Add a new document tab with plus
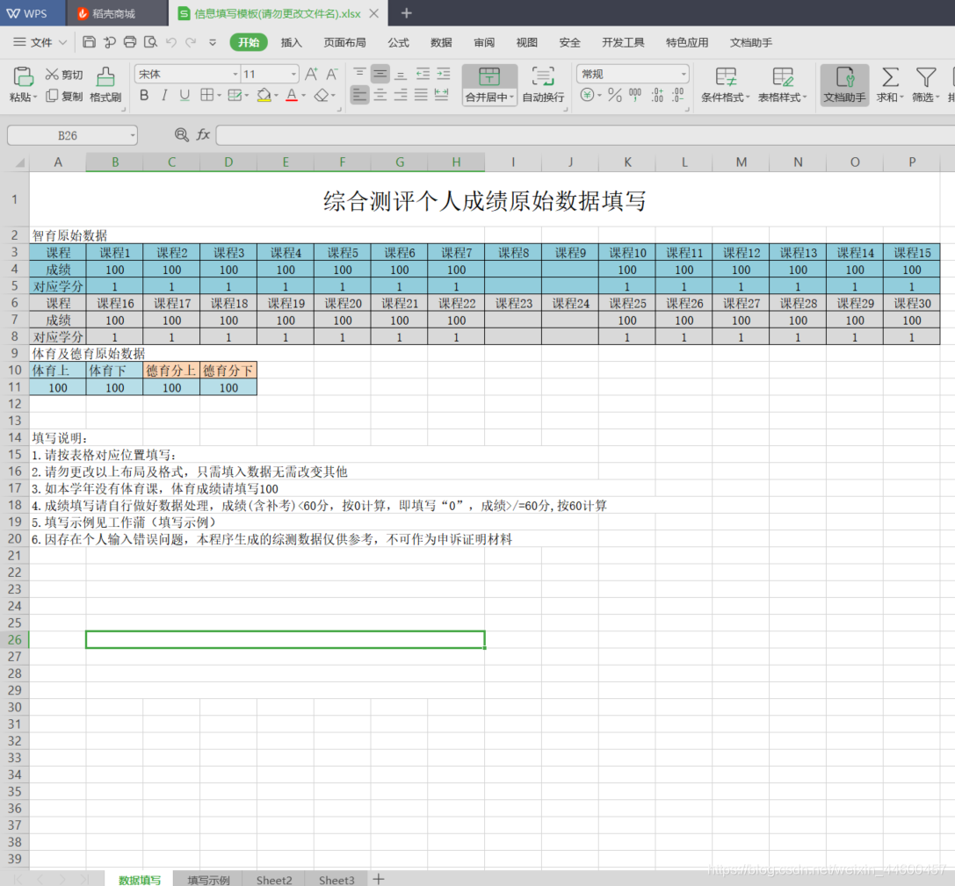 click(x=406, y=13)
